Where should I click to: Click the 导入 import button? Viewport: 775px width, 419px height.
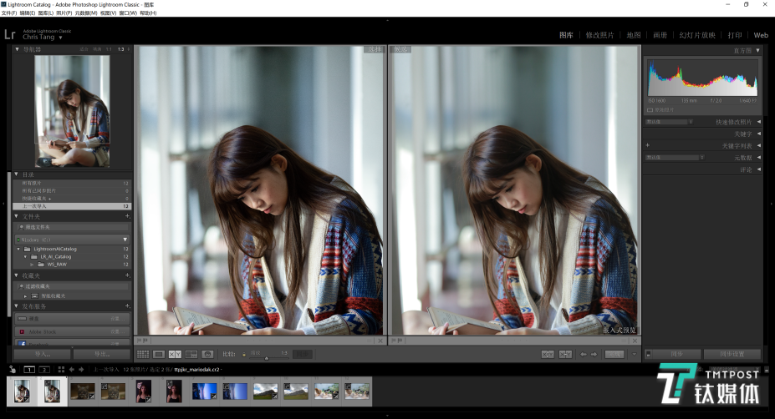coord(42,355)
